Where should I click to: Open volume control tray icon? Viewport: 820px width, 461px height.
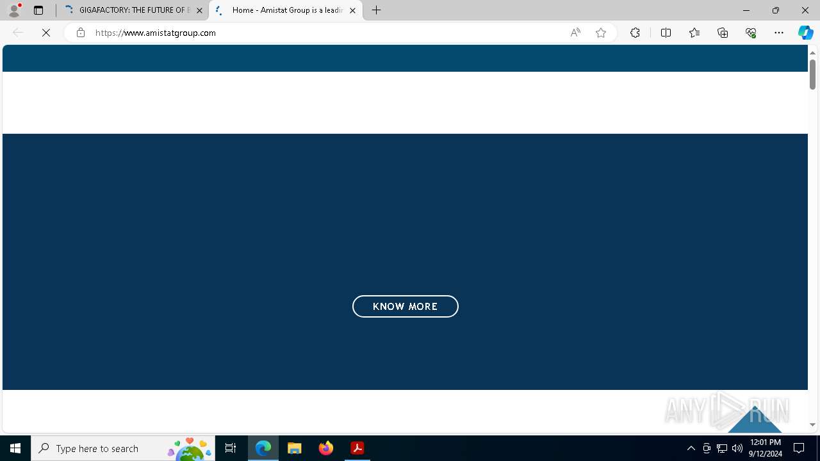tap(737, 448)
